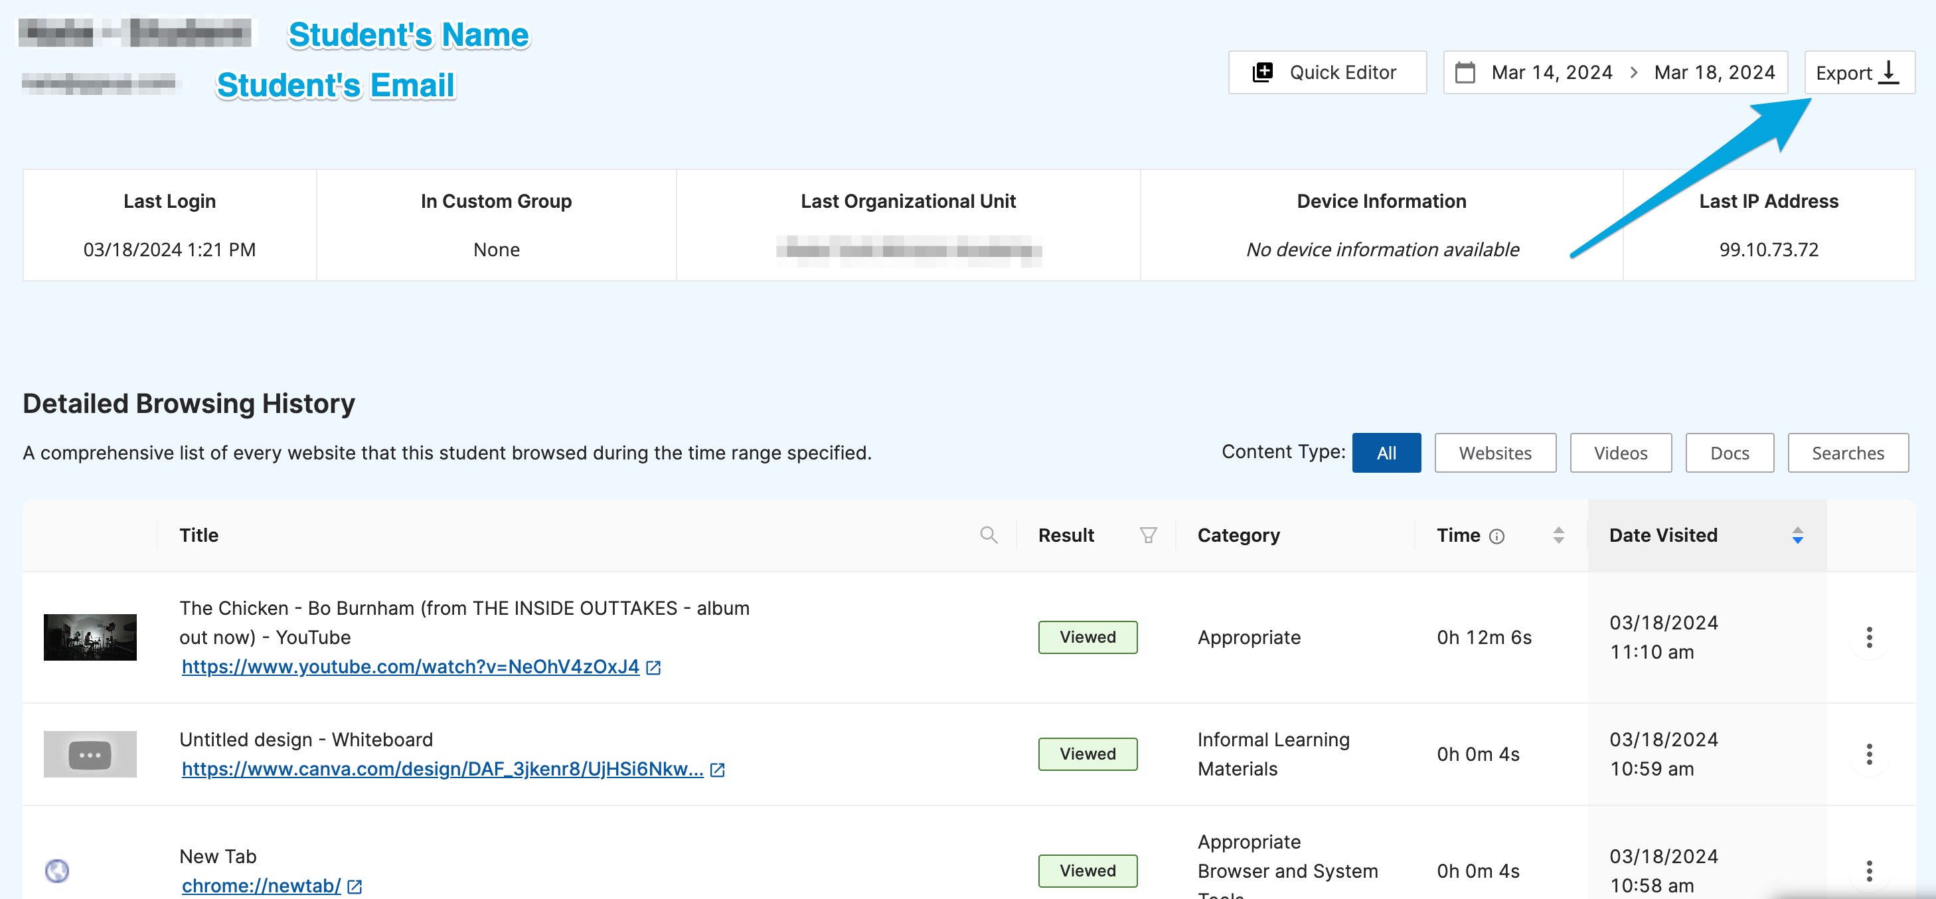Sort by Date Visited arrows

(x=1798, y=535)
